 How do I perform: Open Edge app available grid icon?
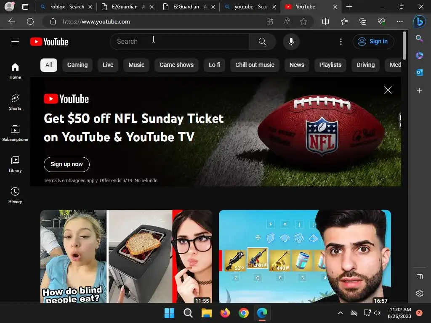click(270, 21)
